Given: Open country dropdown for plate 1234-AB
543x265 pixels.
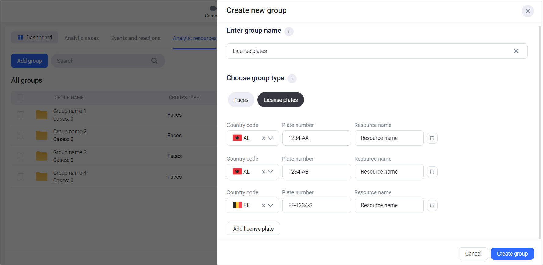Looking at the screenshot, I should (271, 172).
